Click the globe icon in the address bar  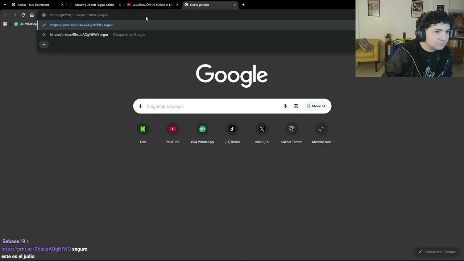(x=44, y=15)
